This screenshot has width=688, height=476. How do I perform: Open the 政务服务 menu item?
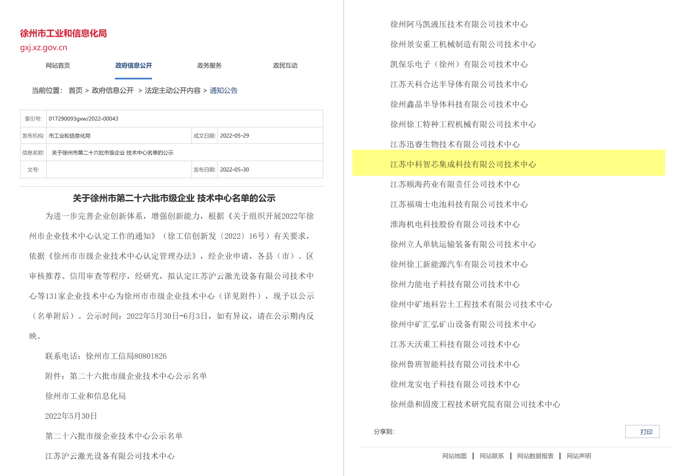click(209, 66)
